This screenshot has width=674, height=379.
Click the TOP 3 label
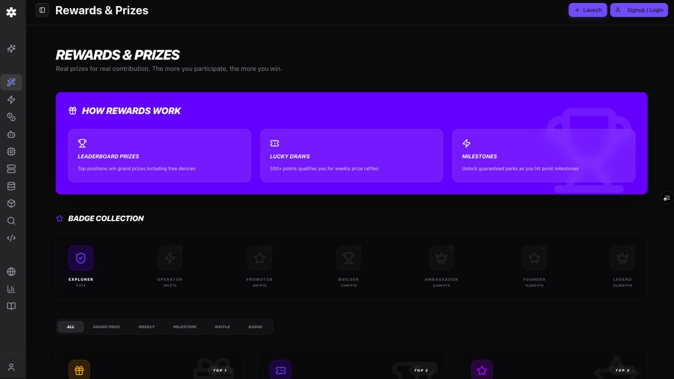622,371
